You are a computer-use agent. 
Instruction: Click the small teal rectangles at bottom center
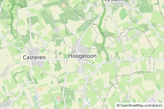point(87,100)
